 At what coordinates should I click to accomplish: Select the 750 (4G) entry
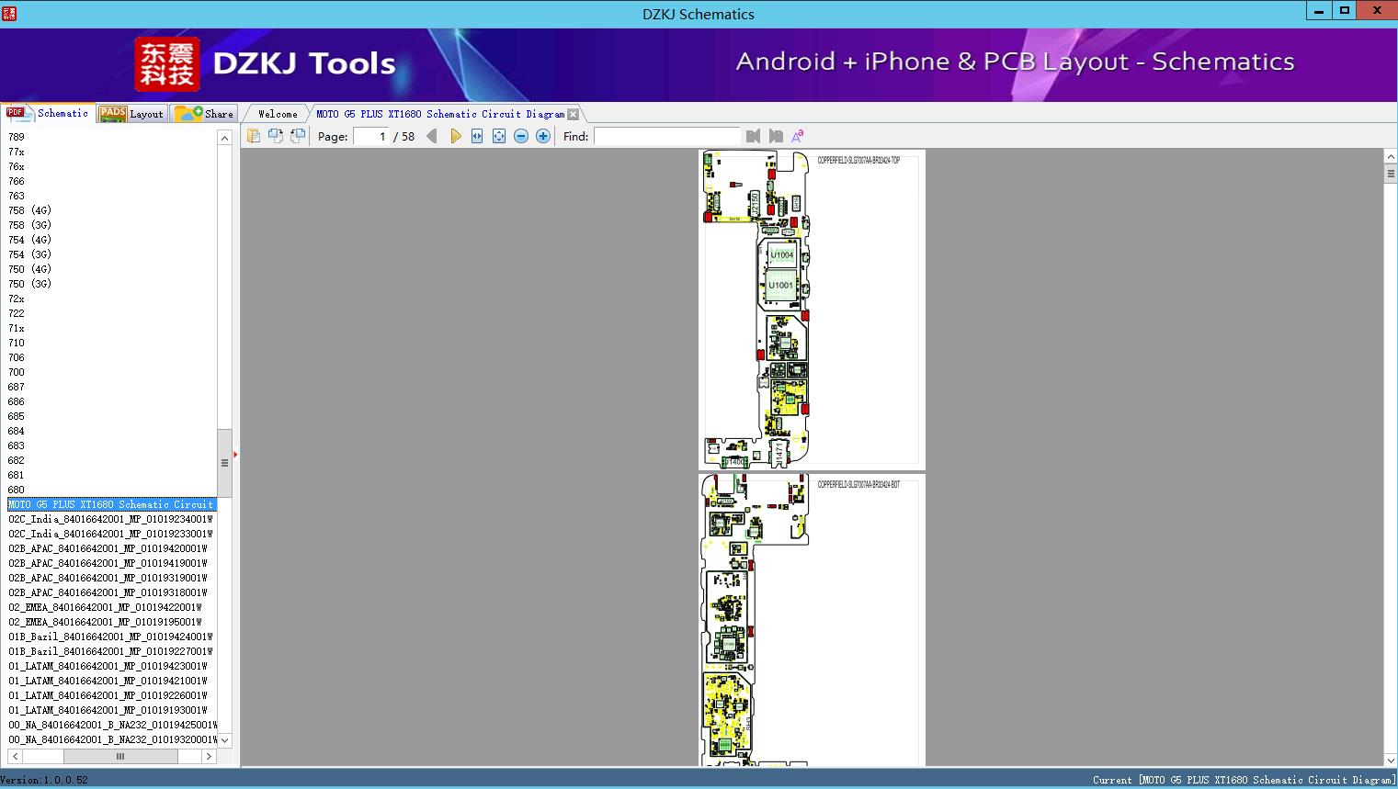29,269
